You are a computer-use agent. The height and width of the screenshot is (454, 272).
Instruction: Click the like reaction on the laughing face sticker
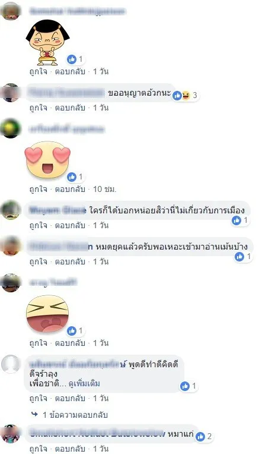72,330
